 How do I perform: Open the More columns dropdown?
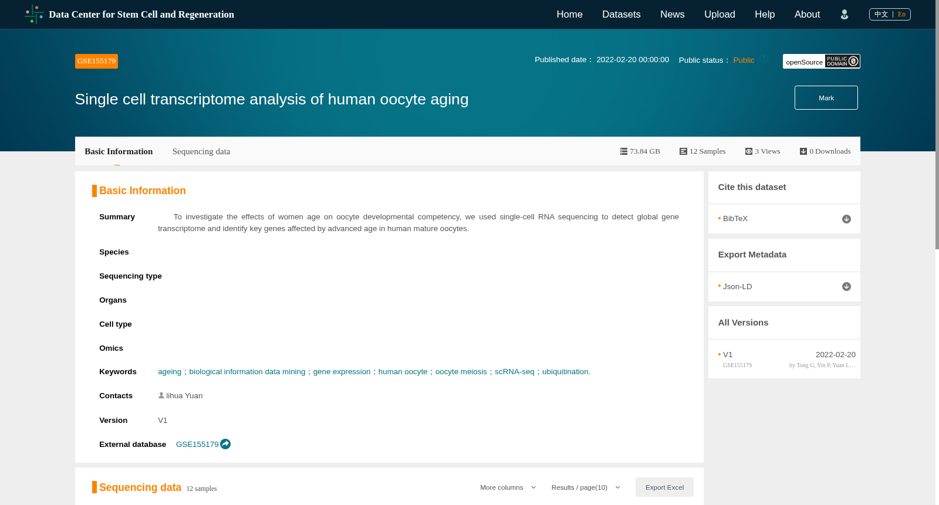coord(508,487)
